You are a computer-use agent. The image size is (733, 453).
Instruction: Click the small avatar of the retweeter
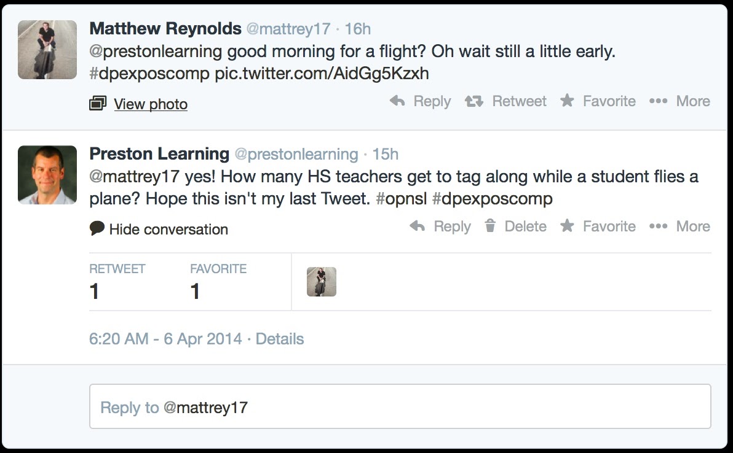[x=322, y=282]
